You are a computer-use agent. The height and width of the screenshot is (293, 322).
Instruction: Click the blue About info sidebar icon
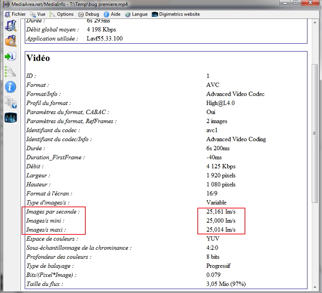[x=11, y=87]
